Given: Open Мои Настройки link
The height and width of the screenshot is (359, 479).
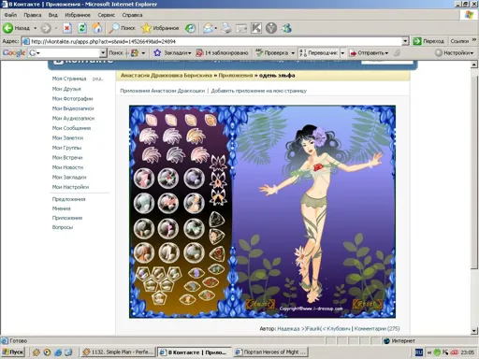Looking at the screenshot, I should click(x=70, y=187).
